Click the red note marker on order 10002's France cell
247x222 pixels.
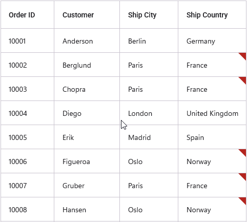click(x=243, y=55)
